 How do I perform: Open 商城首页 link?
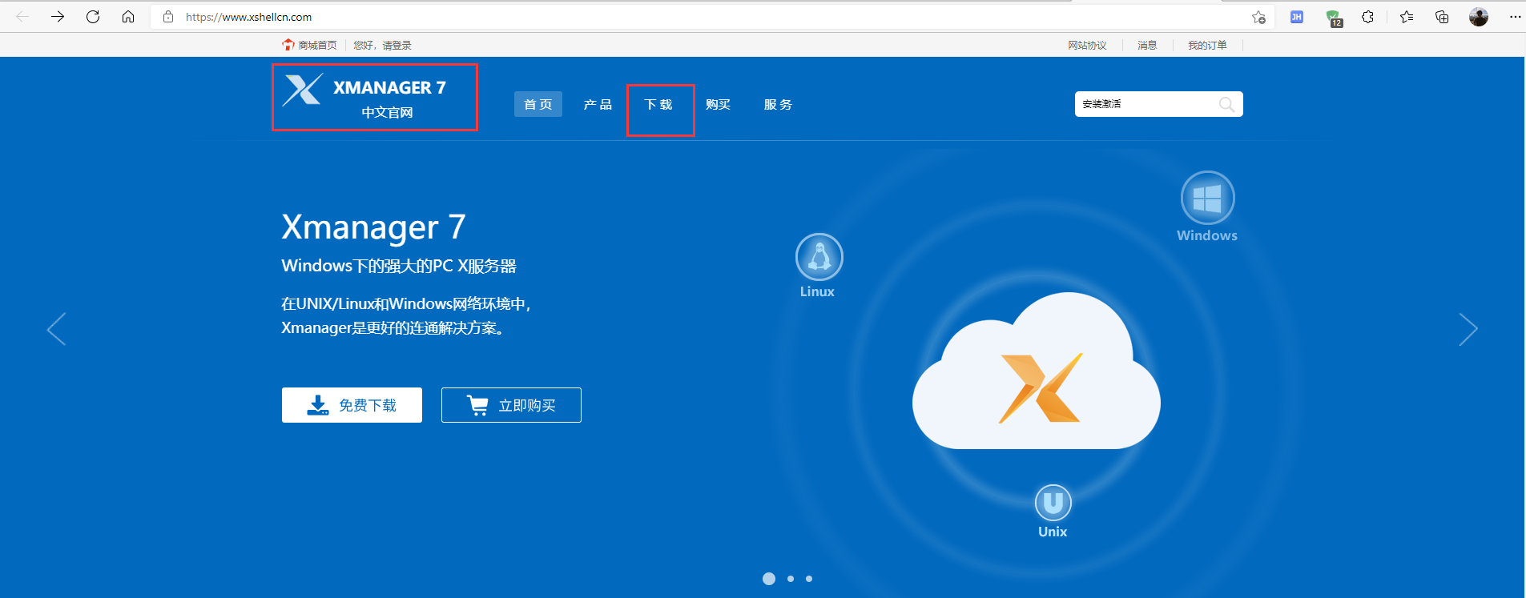tap(309, 45)
